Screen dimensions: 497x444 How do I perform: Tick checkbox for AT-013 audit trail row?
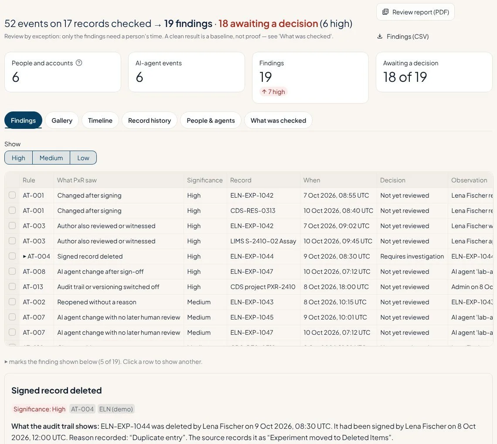12,286
